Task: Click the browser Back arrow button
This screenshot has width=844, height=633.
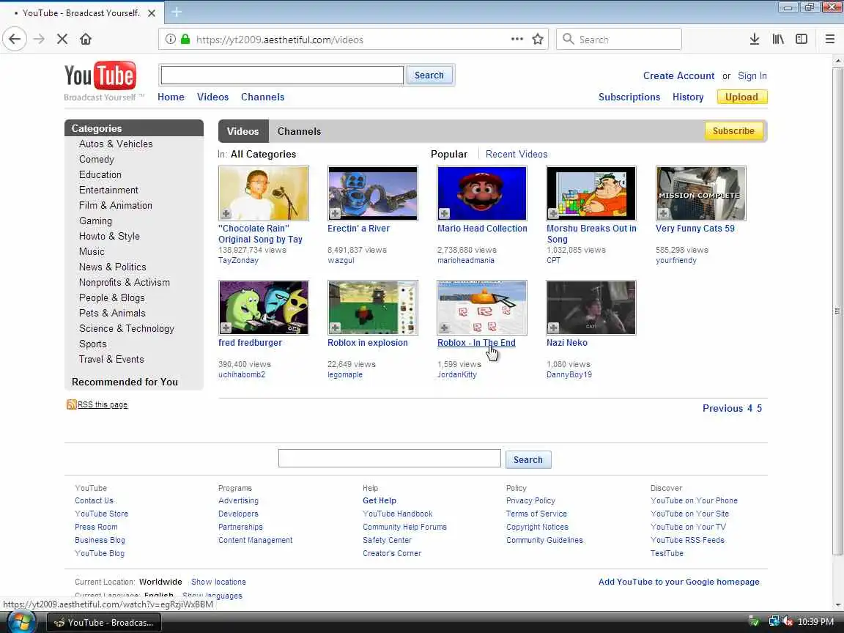Action: click(x=15, y=39)
